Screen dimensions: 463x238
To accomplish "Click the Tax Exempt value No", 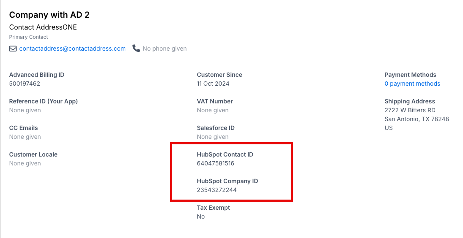I will tap(201, 216).
